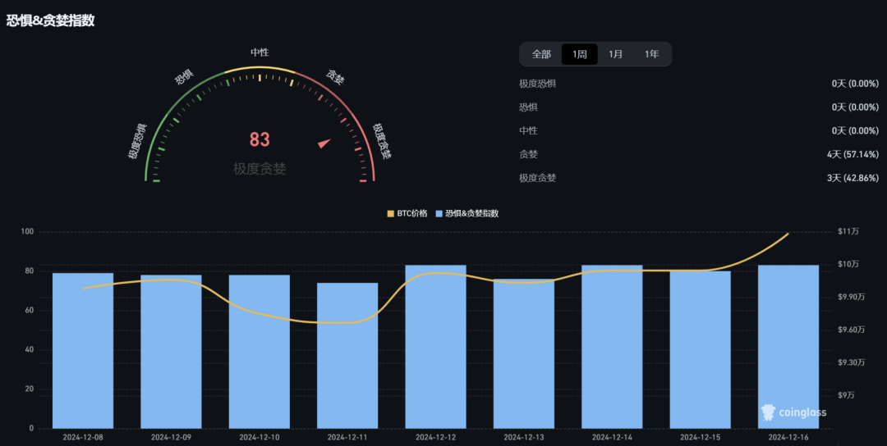The height and width of the screenshot is (446, 887).
Task: Click the 极度贪婪 statistics row
Action: point(698,178)
